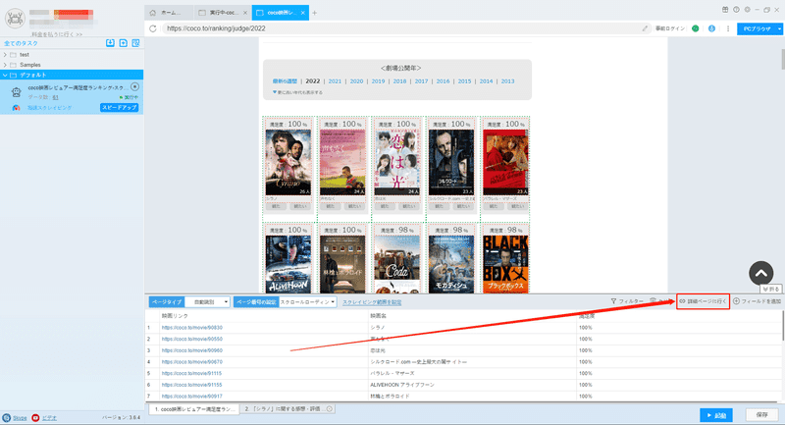This screenshot has height=425, width=785.
Task: Add a new tab with plus
Action: point(314,13)
